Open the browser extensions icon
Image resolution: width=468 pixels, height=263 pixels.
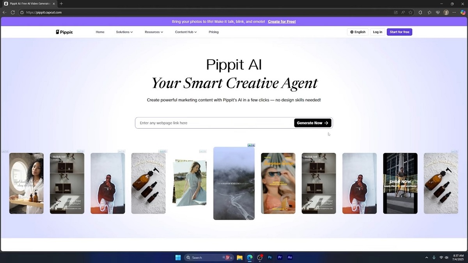pyautogui.click(x=420, y=12)
